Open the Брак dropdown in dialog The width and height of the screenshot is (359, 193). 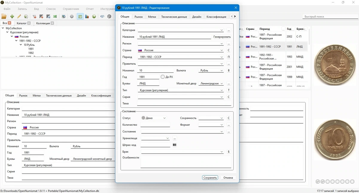coord(182,152)
